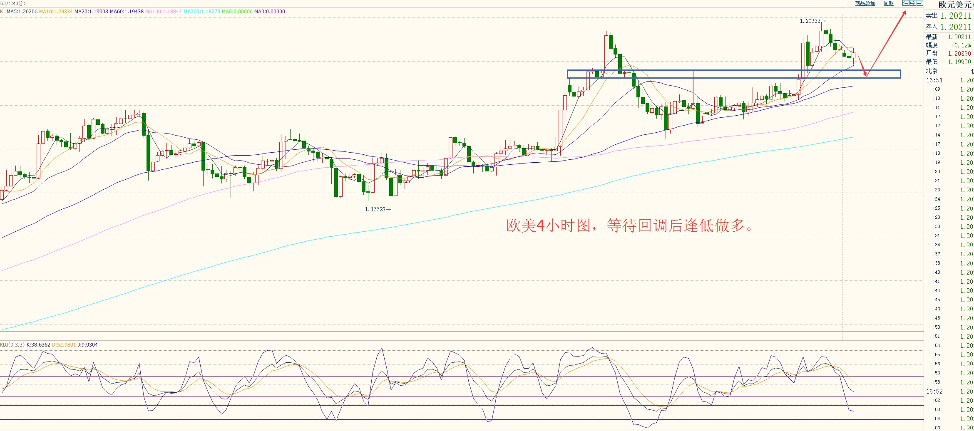Open the 周期 period link
Viewport: 974px width, 431px height.
point(889,3)
